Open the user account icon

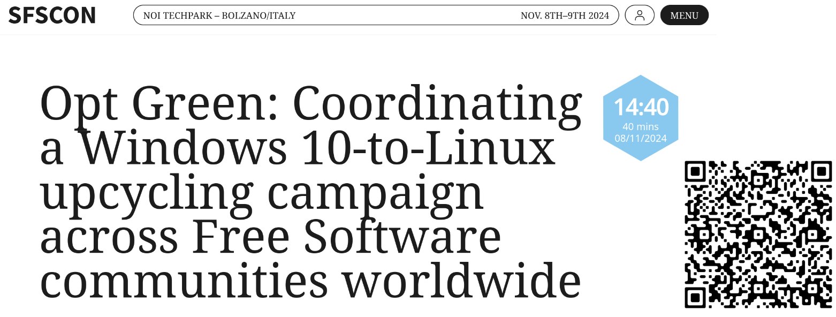(640, 15)
